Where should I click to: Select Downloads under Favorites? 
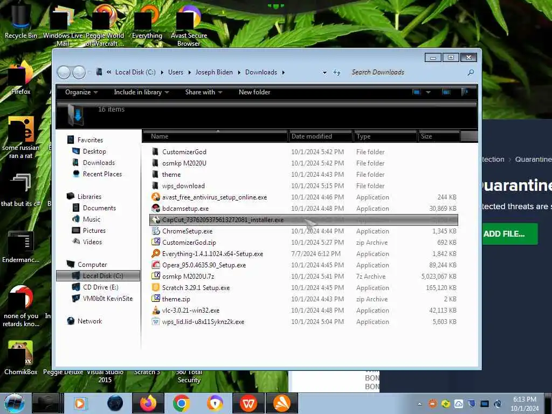[x=99, y=163]
